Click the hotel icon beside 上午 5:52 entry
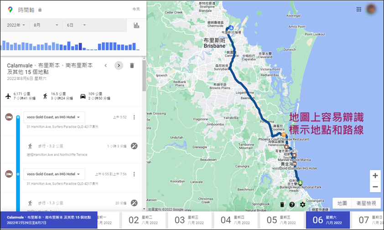Viewport: 384px width, 230px height. point(9,117)
